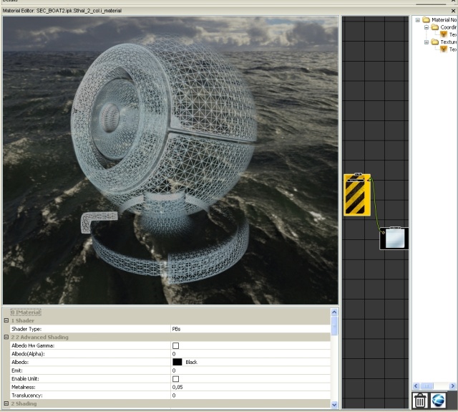Edit the Metalness value 0,05
Screen dimensions: 458x412
[x=250, y=387]
